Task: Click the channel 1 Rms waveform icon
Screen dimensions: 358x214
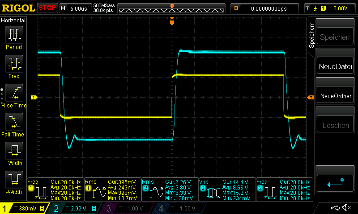Action: pos(99,193)
